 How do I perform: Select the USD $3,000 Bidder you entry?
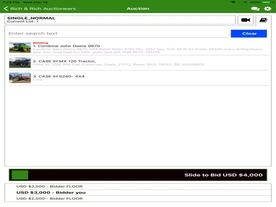[x=138, y=192]
